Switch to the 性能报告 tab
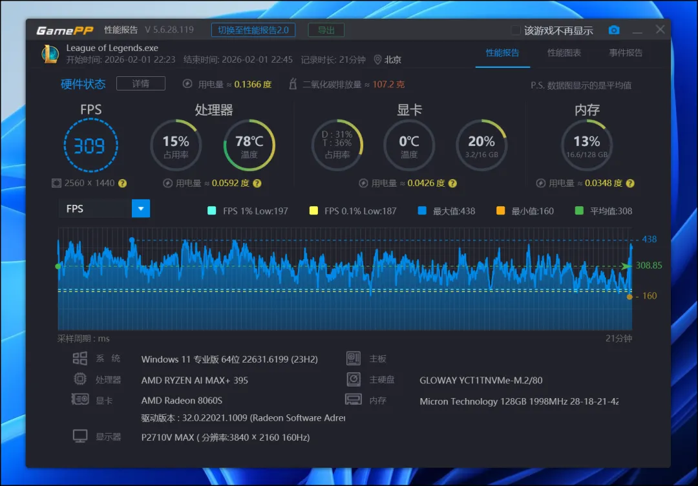The image size is (698, 486). pyautogui.click(x=503, y=53)
